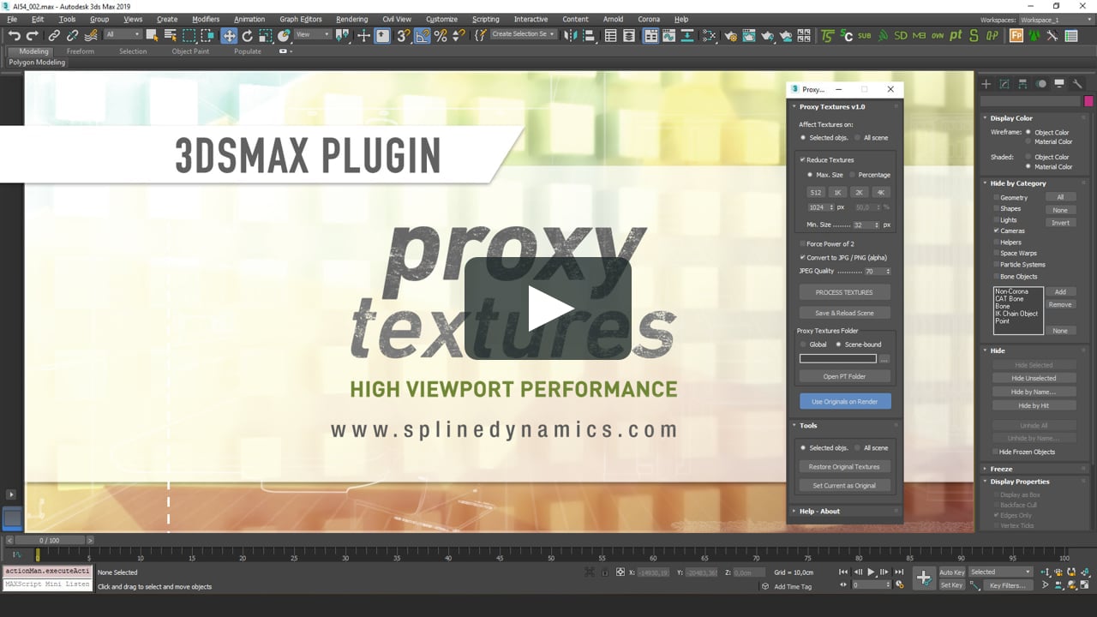Click the Undo arrow icon
This screenshot has width=1097, height=617.
click(x=15, y=35)
